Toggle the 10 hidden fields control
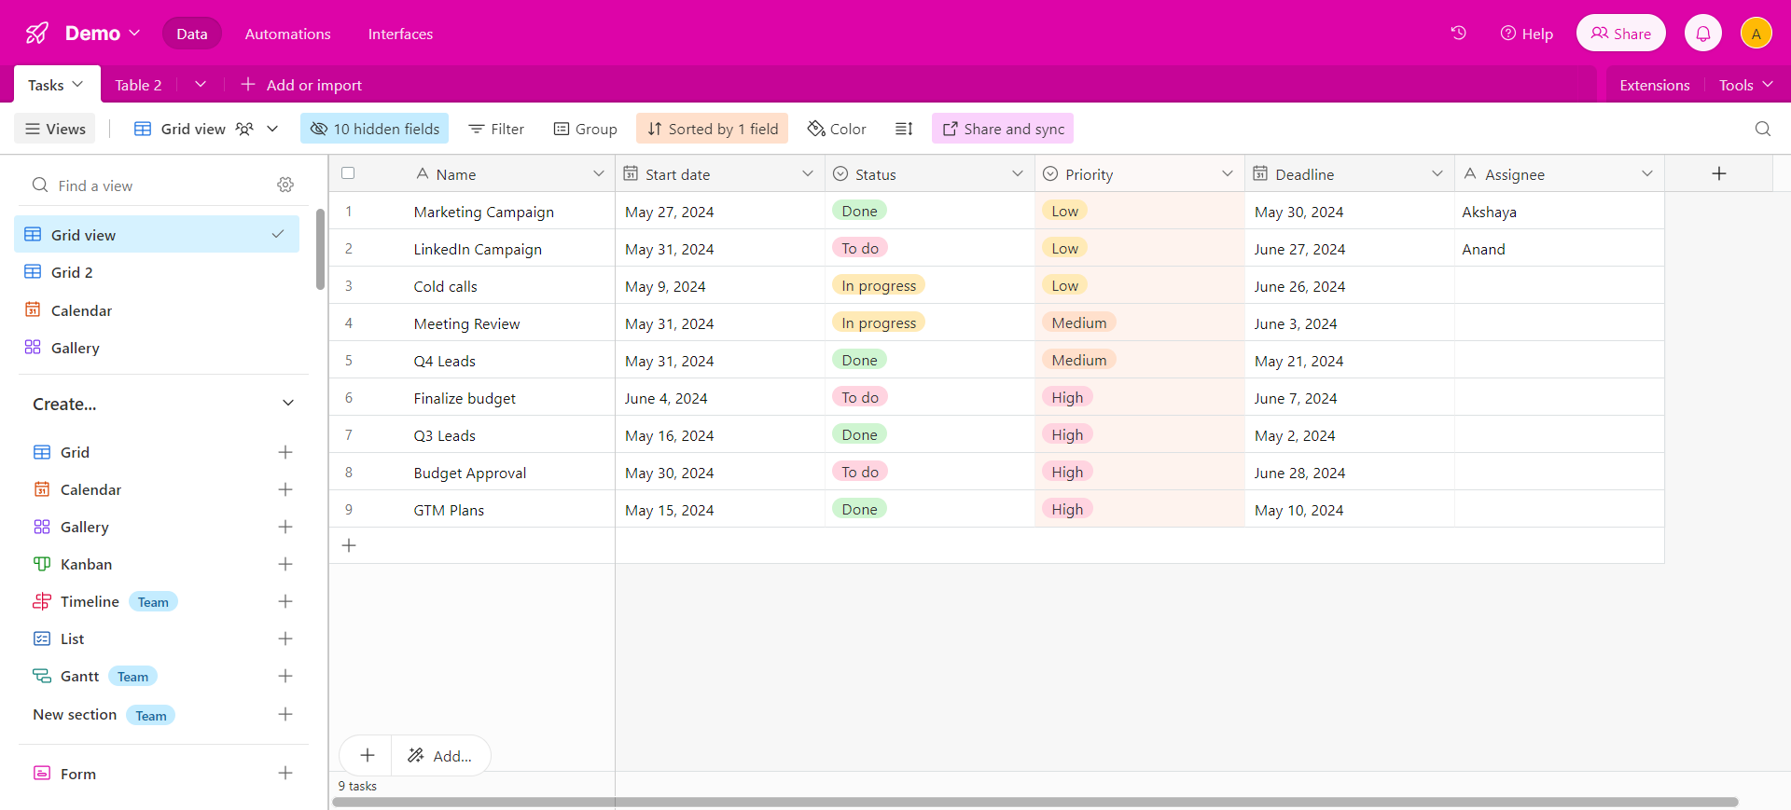This screenshot has width=1791, height=810. [x=374, y=129]
